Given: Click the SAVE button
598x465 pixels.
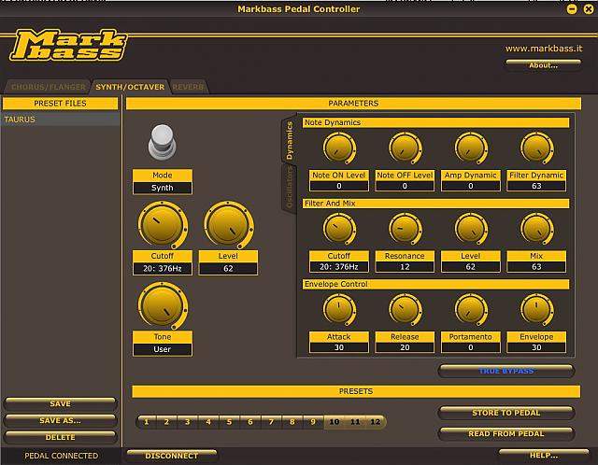Looking at the screenshot, I should (x=60, y=403).
